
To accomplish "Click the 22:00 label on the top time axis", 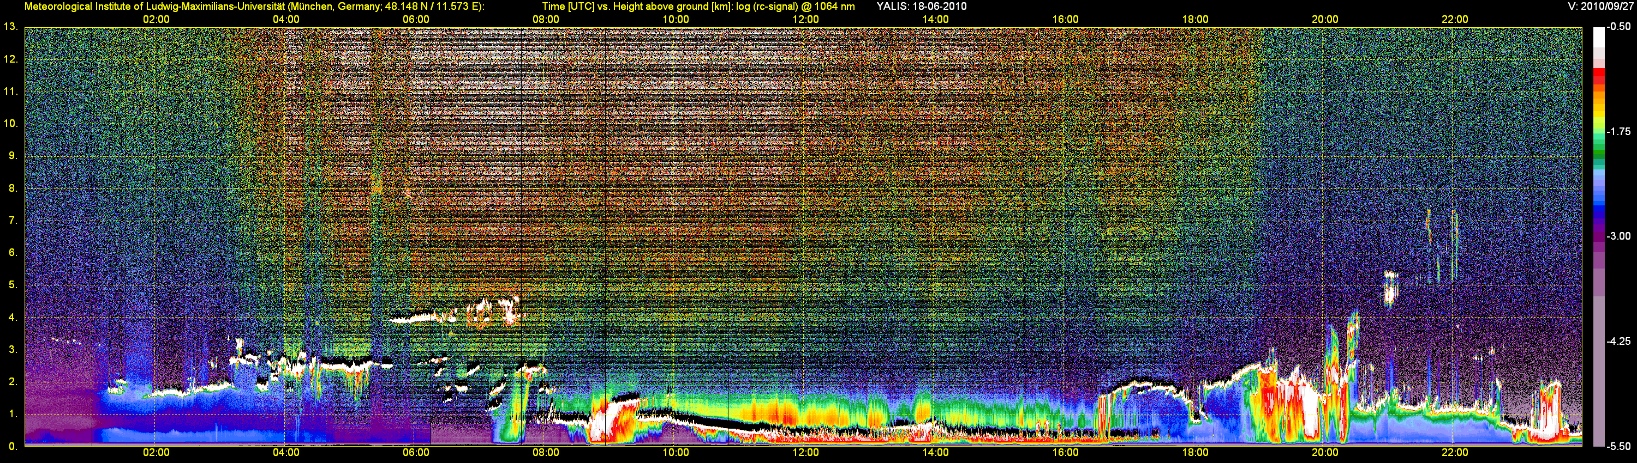I will [1455, 20].
